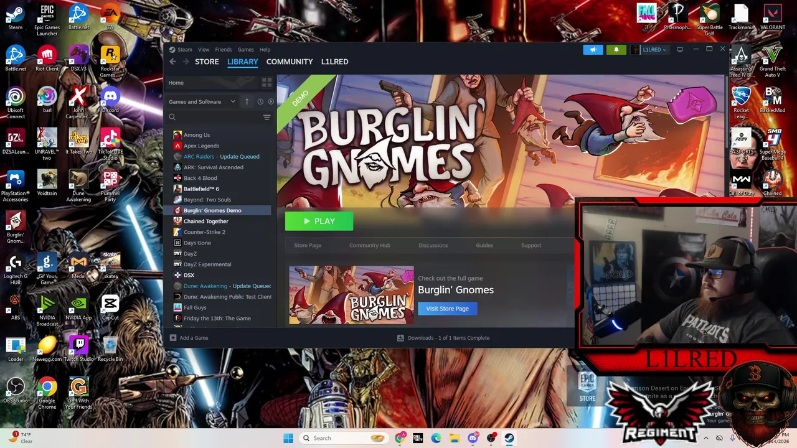Open Twitch Studio desktop shortcut
The width and height of the screenshot is (797, 448).
pyautogui.click(x=78, y=349)
